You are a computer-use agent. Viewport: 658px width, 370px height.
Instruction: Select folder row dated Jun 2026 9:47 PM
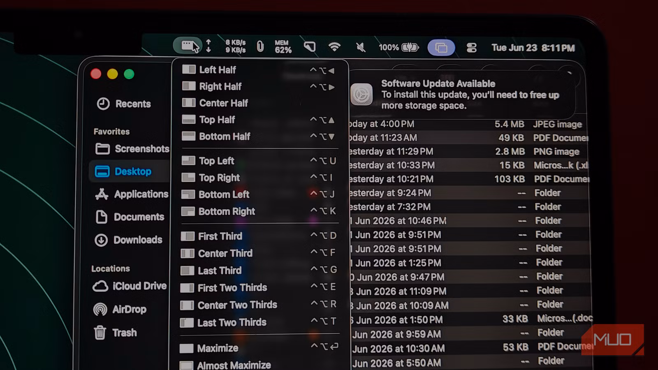click(470, 277)
